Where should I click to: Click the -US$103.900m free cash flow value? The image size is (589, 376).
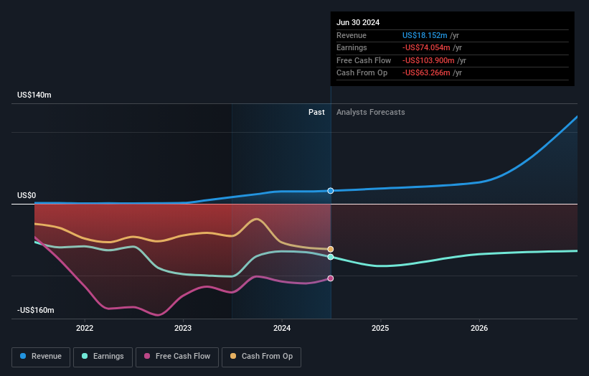[x=428, y=60]
